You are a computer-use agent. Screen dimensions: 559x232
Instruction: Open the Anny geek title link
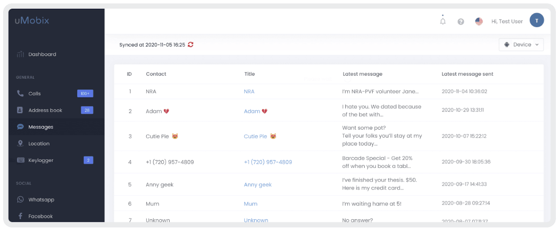(x=258, y=185)
